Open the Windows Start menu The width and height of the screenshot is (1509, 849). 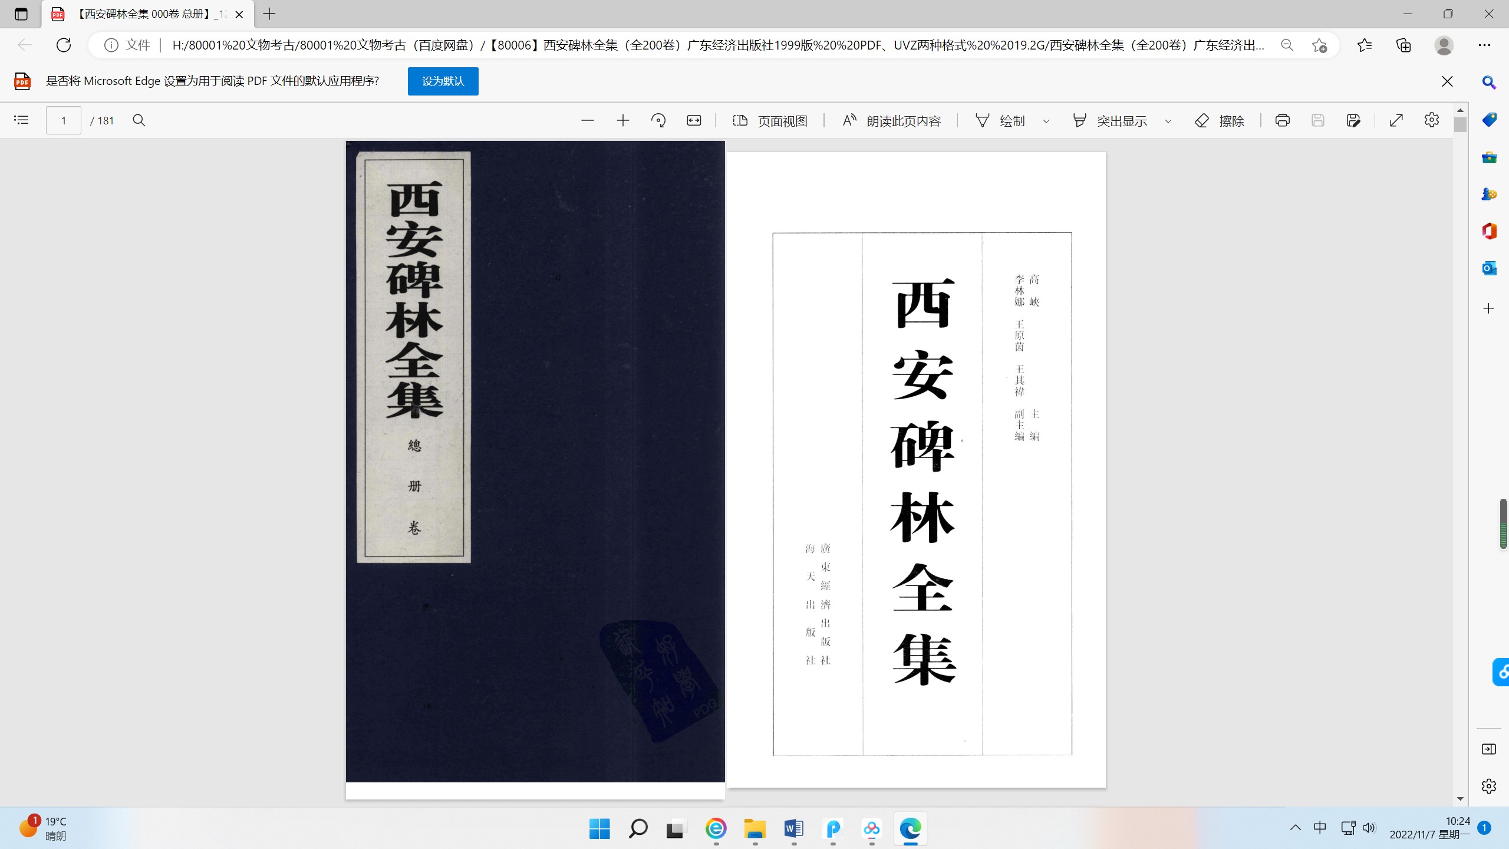click(x=599, y=828)
